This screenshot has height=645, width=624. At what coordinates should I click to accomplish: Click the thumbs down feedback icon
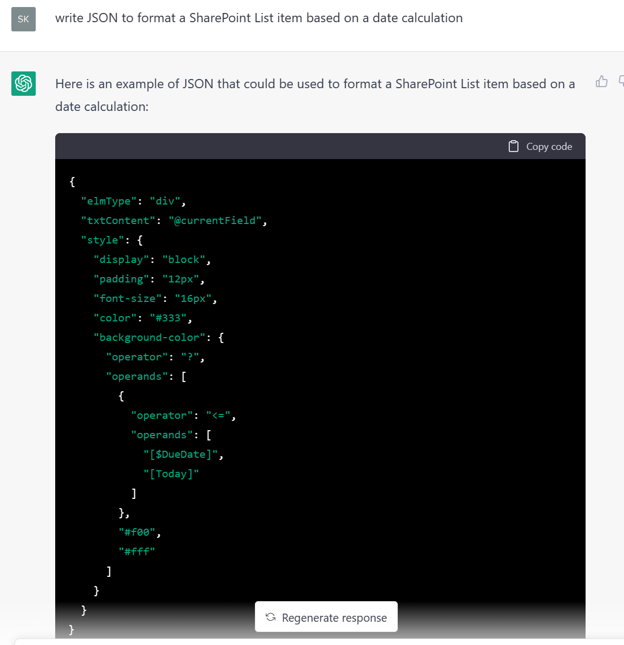[621, 82]
